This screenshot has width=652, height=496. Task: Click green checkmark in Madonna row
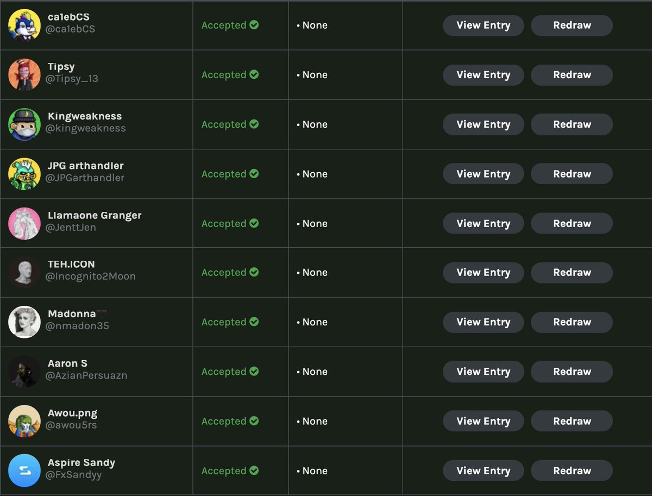(x=254, y=322)
